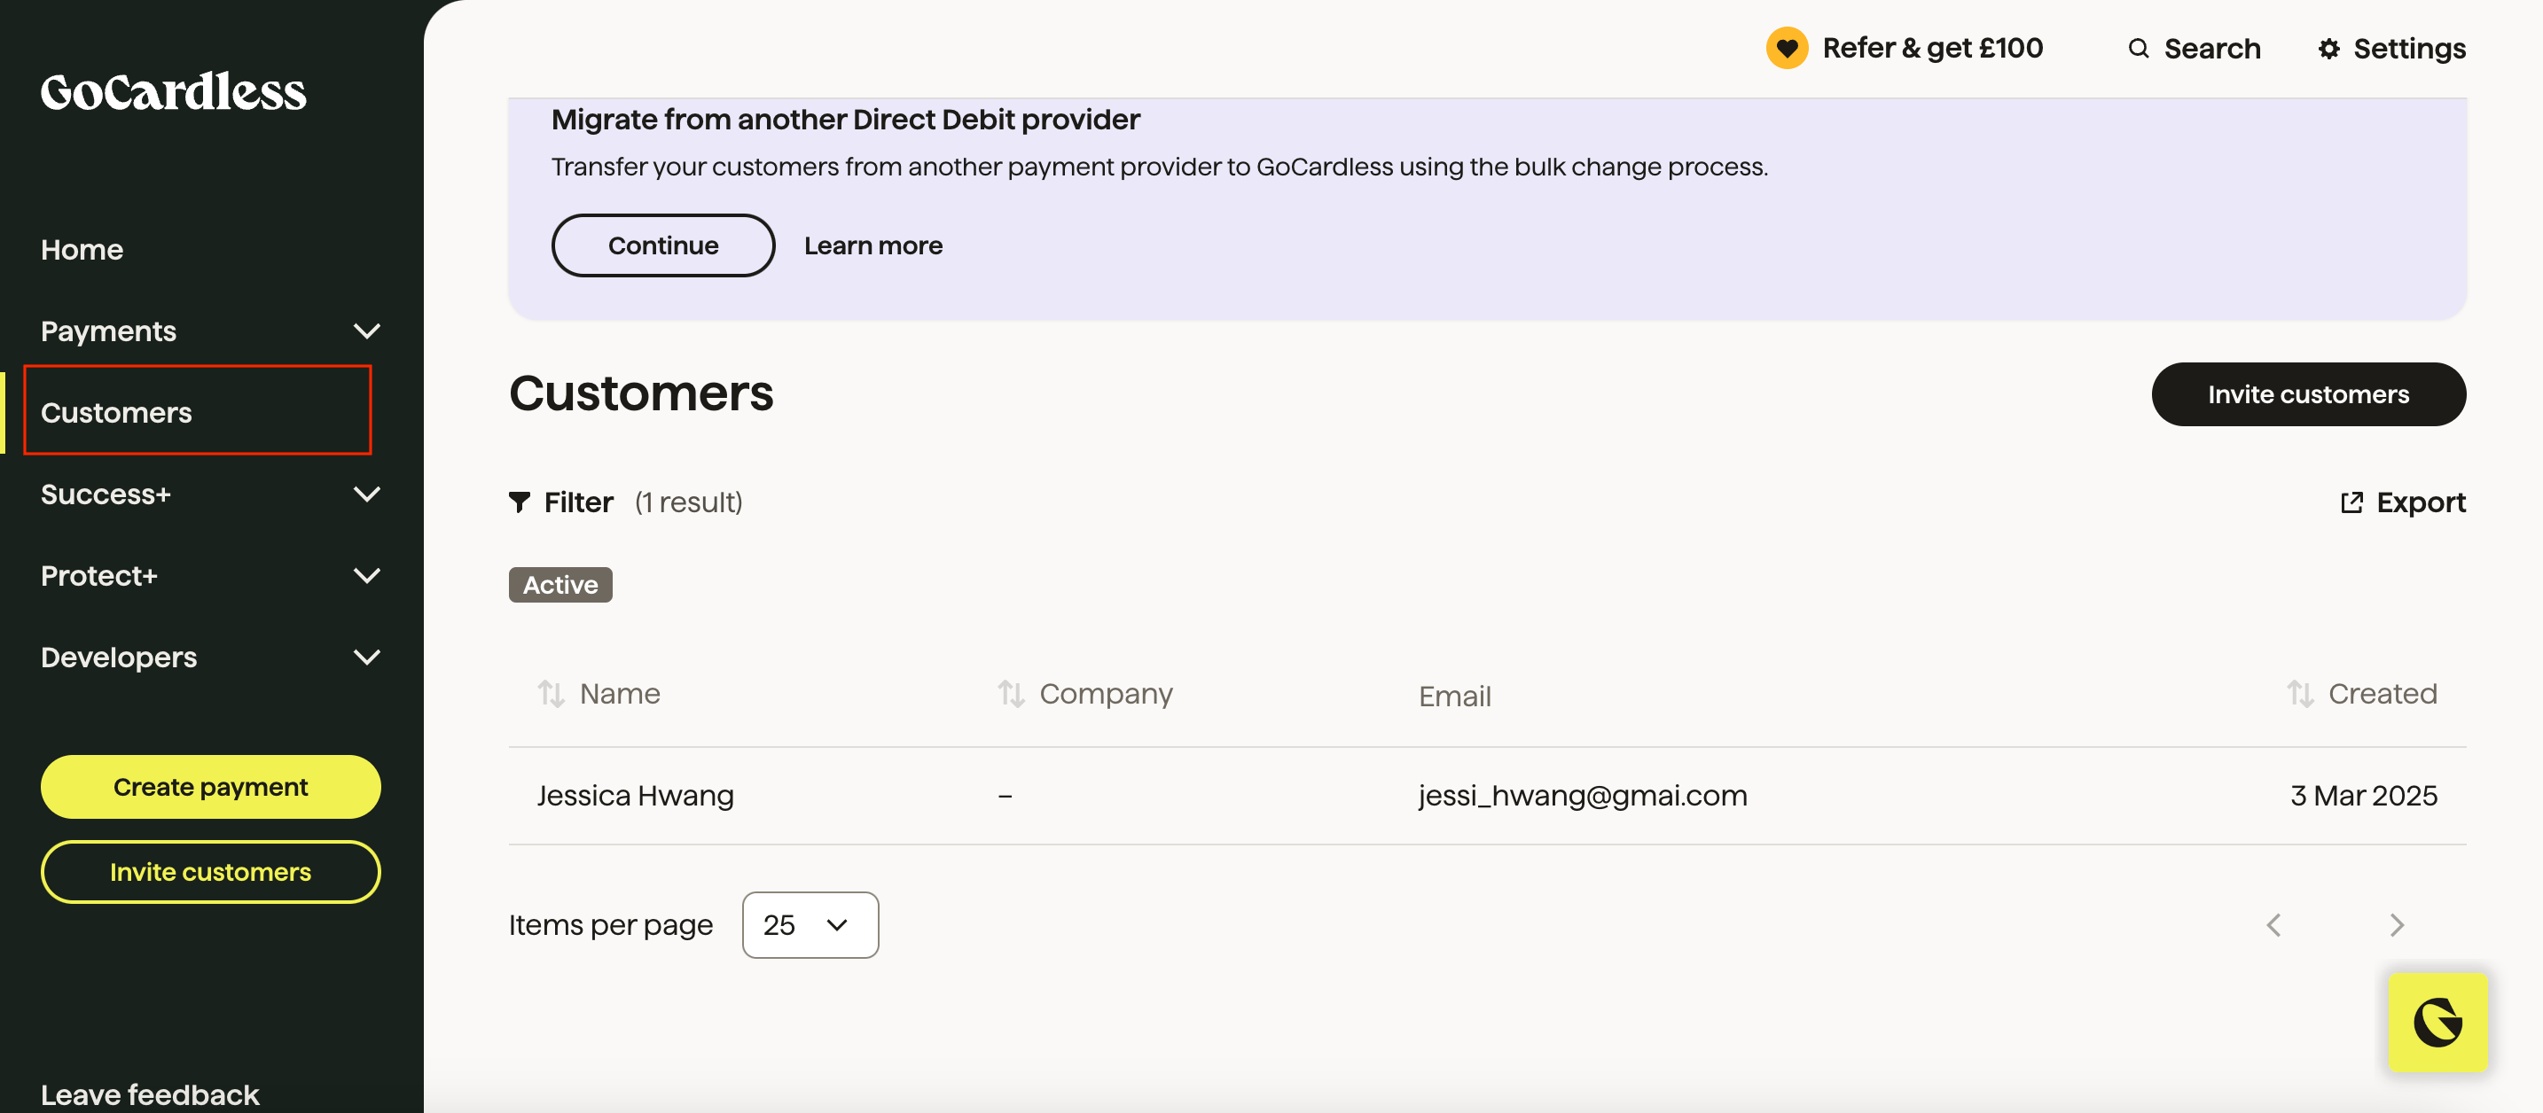This screenshot has width=2543, height=1113.
Task: Click Continue in migration banner
Action: pyautogui.click(x=662, y=245)
